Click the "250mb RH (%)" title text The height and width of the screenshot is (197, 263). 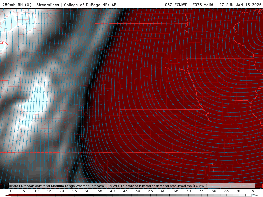[17, 5]
